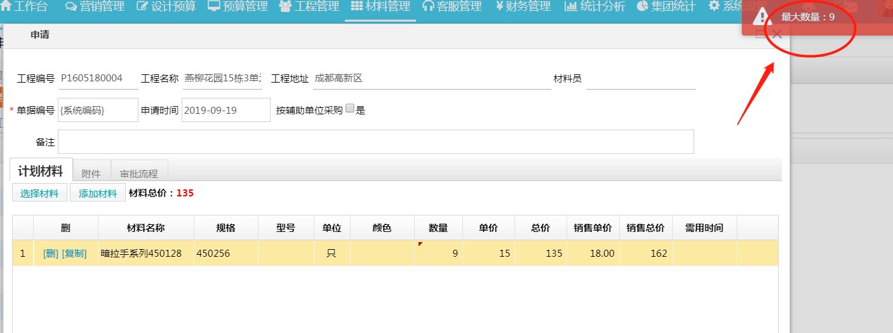Click the 集团统计 pie chart icon
The image size is (893, 333).
pyautogui.click(x=642, y=6)
